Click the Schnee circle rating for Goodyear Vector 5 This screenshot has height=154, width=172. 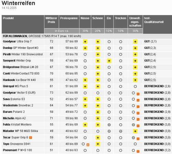click(98, 93)
